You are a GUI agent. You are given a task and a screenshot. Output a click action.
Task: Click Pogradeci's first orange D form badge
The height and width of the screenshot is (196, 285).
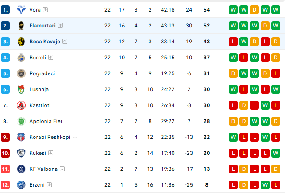[x=233, y=73]
